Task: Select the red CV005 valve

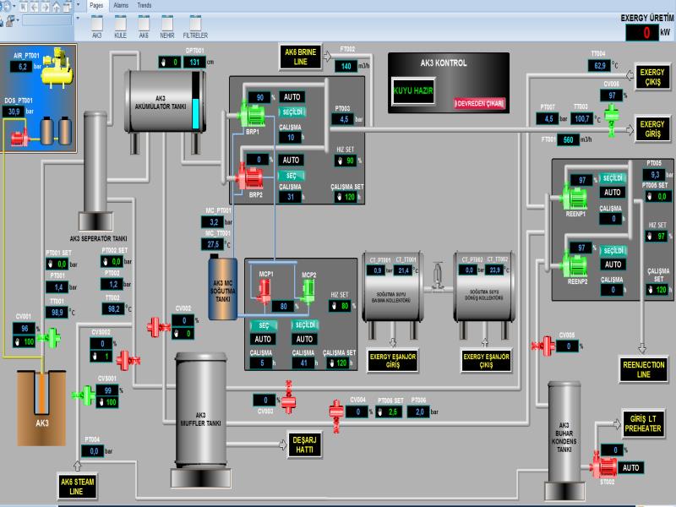Action: [543, 346]
